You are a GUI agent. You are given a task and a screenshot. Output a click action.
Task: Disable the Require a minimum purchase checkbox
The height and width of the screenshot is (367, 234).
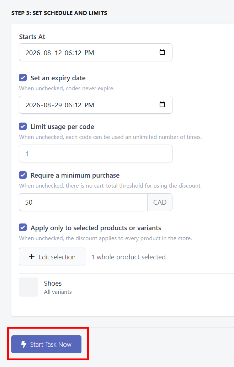(23, 175)
